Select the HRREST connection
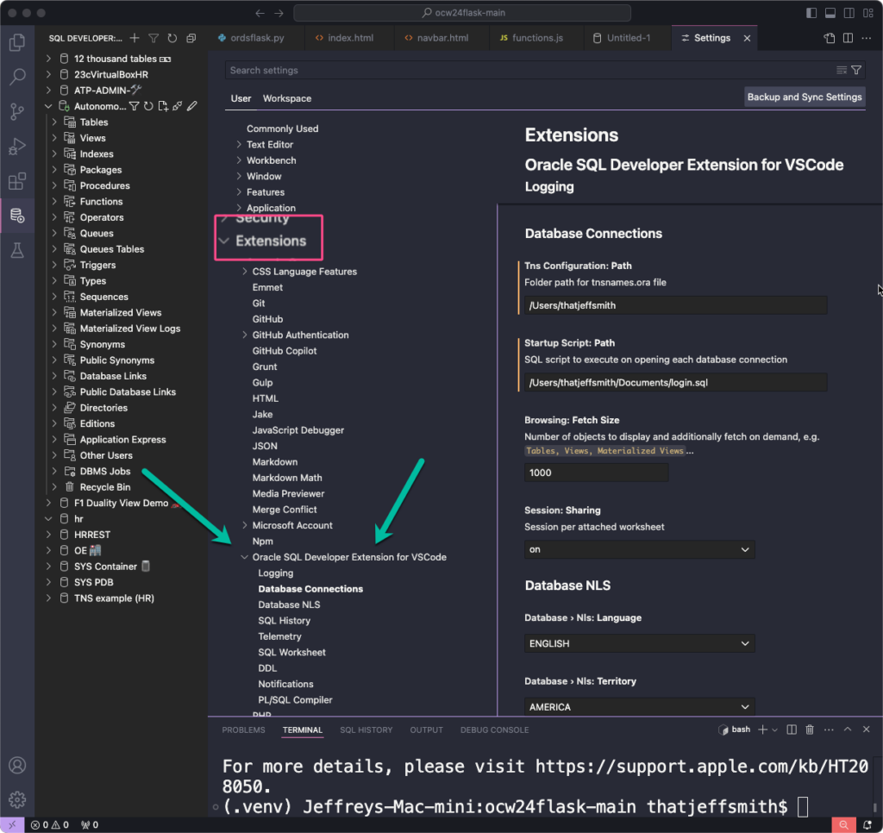 click(x=92, y=535)
